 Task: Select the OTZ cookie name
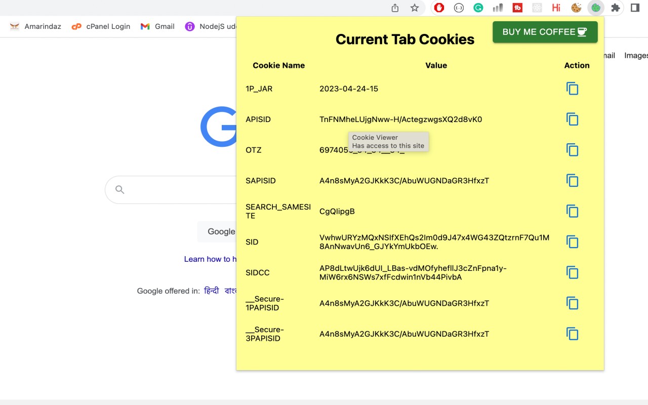254,150
